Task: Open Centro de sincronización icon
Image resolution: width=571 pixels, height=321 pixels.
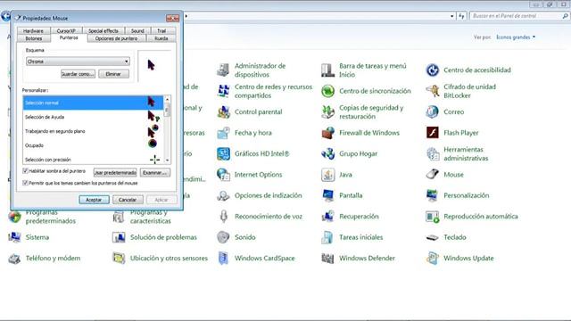Action: coord(327,91)
